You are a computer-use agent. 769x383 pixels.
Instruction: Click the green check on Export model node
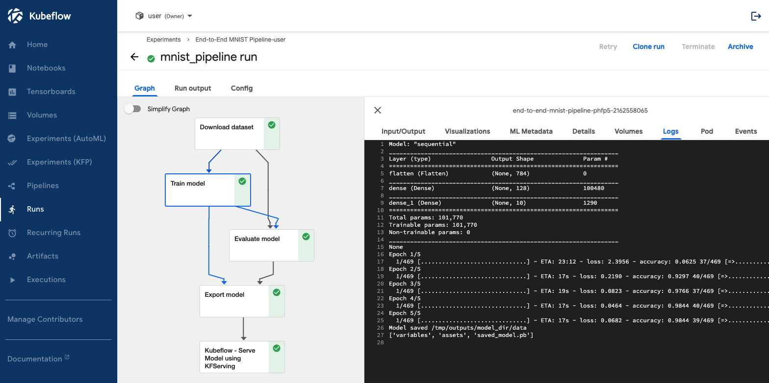coord(277,292)
